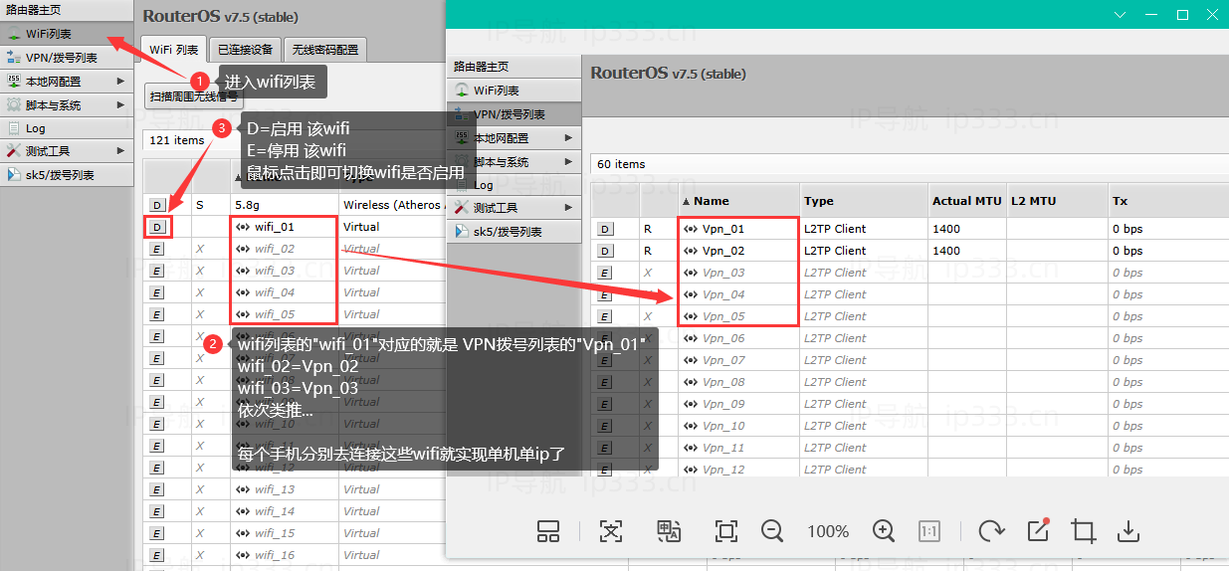Switch to the WiFi 列表 tab
Image resolution: width=1229 pixels, height=571 pixels.
(174, 50)
